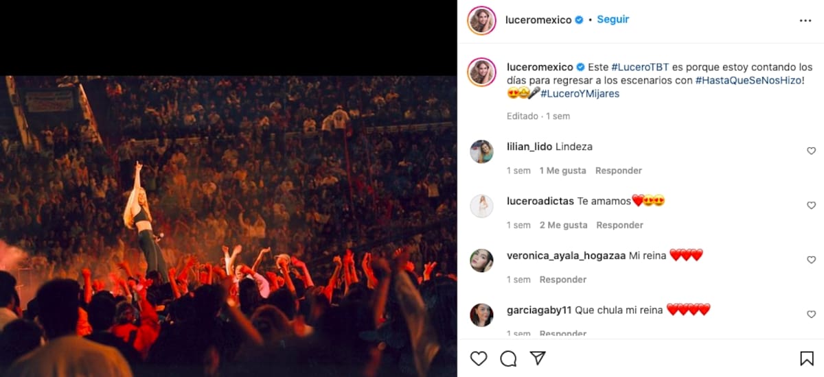Reply to lilian_lido's Lindeza comment

[x=619, y=170]
